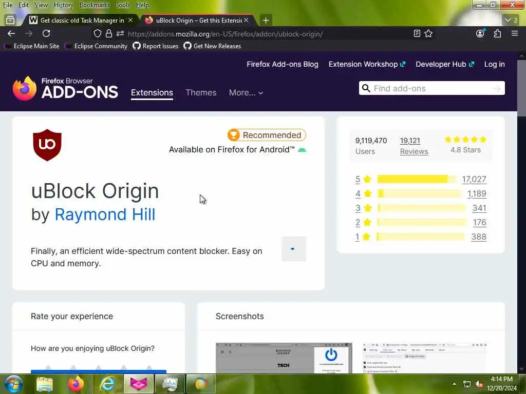Select the Extensions navigation item
Screen dimensions: 526x394
152,93
